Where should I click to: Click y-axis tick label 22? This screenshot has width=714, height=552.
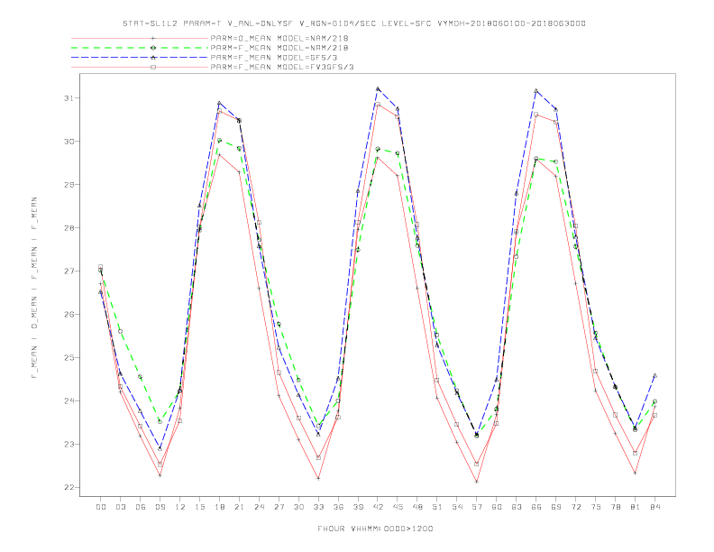(69, 487)
